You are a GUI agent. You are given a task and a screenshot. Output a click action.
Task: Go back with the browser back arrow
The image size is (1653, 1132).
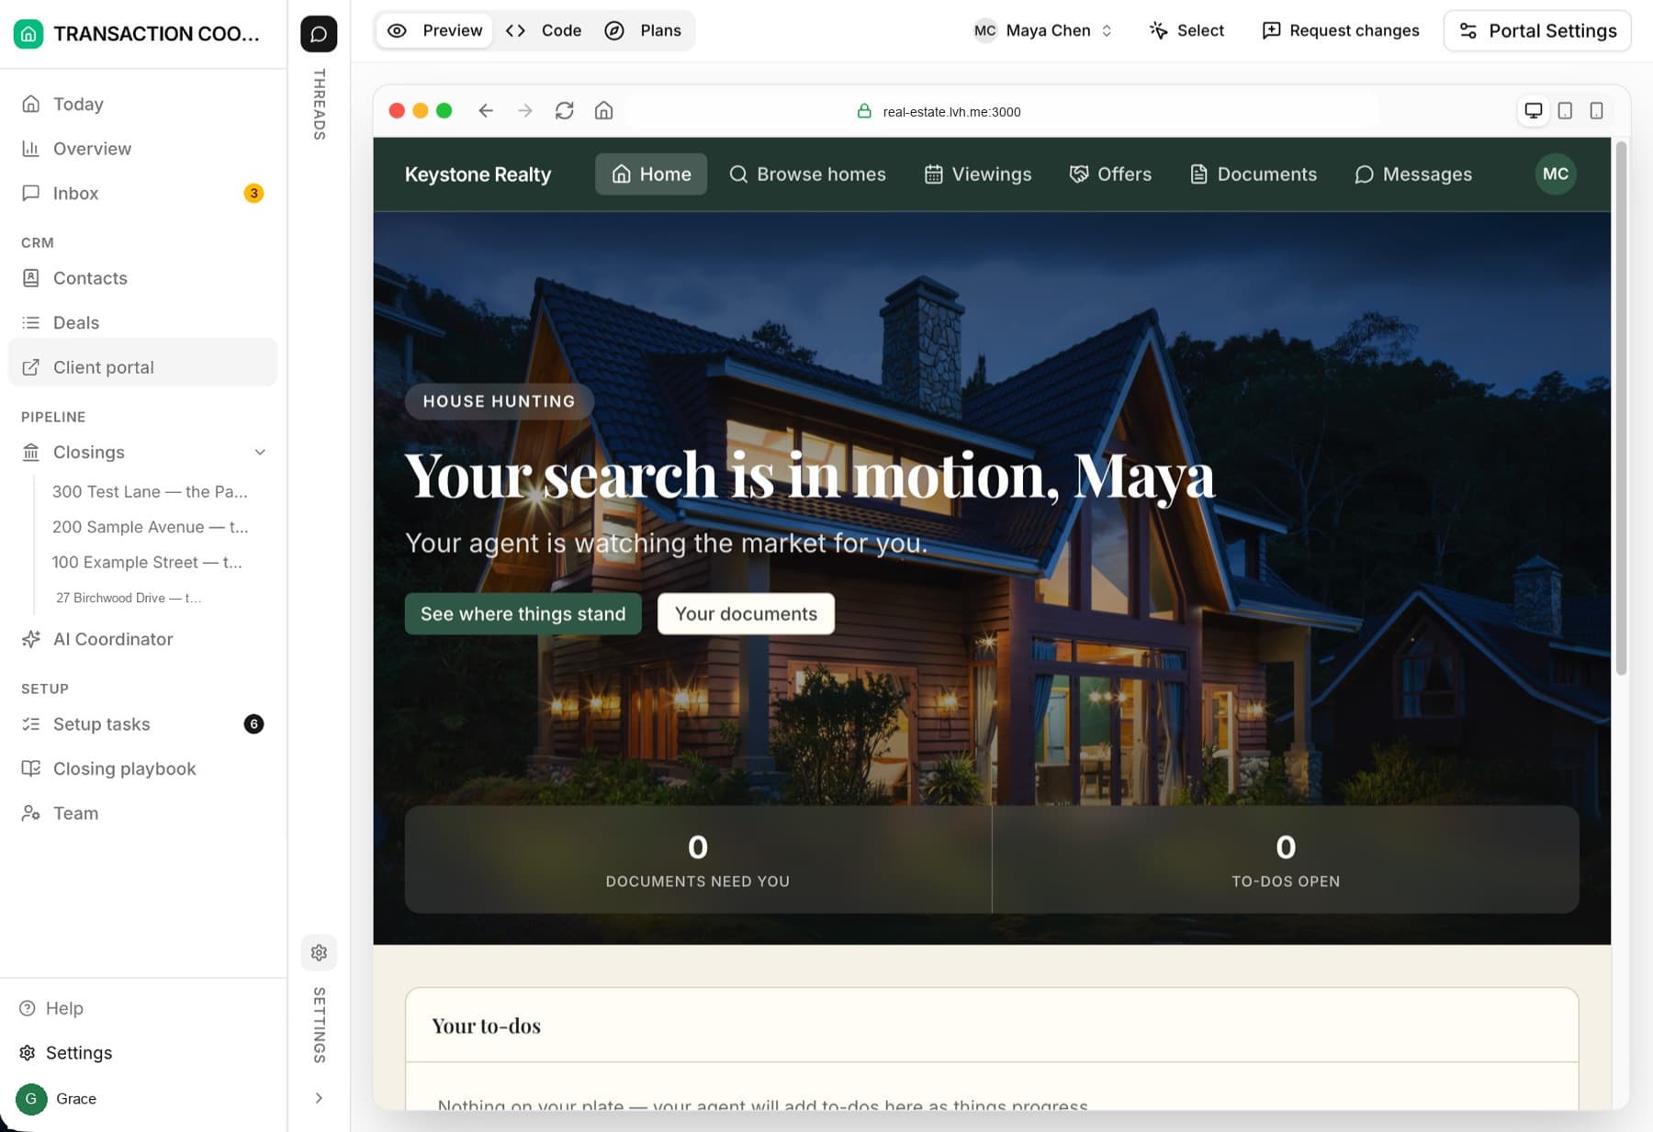(486, 111)
